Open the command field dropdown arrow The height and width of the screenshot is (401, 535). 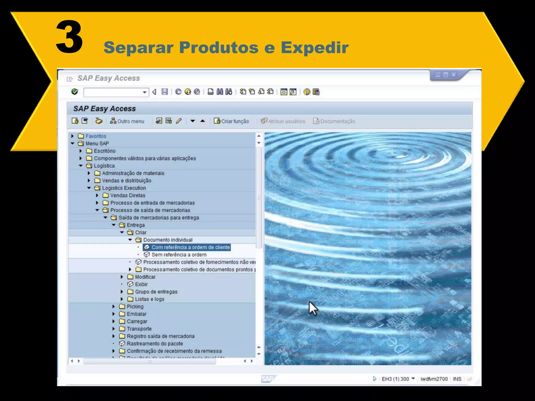(144, 92)
